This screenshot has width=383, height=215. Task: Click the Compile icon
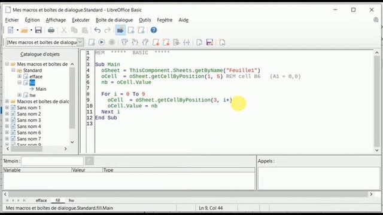coord(92,42)
